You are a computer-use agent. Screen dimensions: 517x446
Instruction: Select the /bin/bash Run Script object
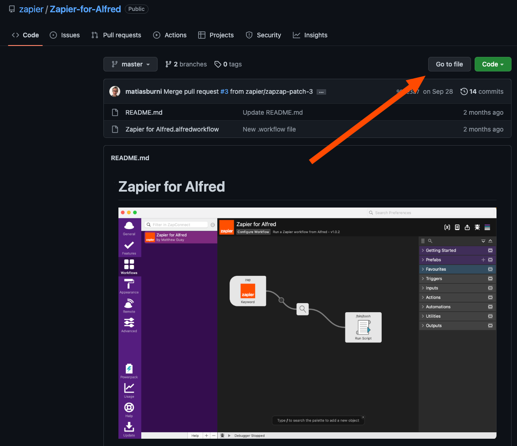coord(363,327)
